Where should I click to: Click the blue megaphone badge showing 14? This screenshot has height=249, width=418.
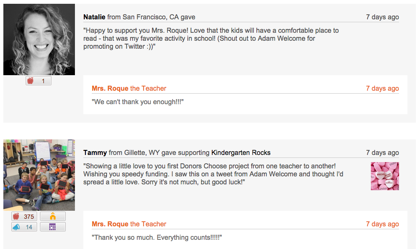(x=24, y=227)
